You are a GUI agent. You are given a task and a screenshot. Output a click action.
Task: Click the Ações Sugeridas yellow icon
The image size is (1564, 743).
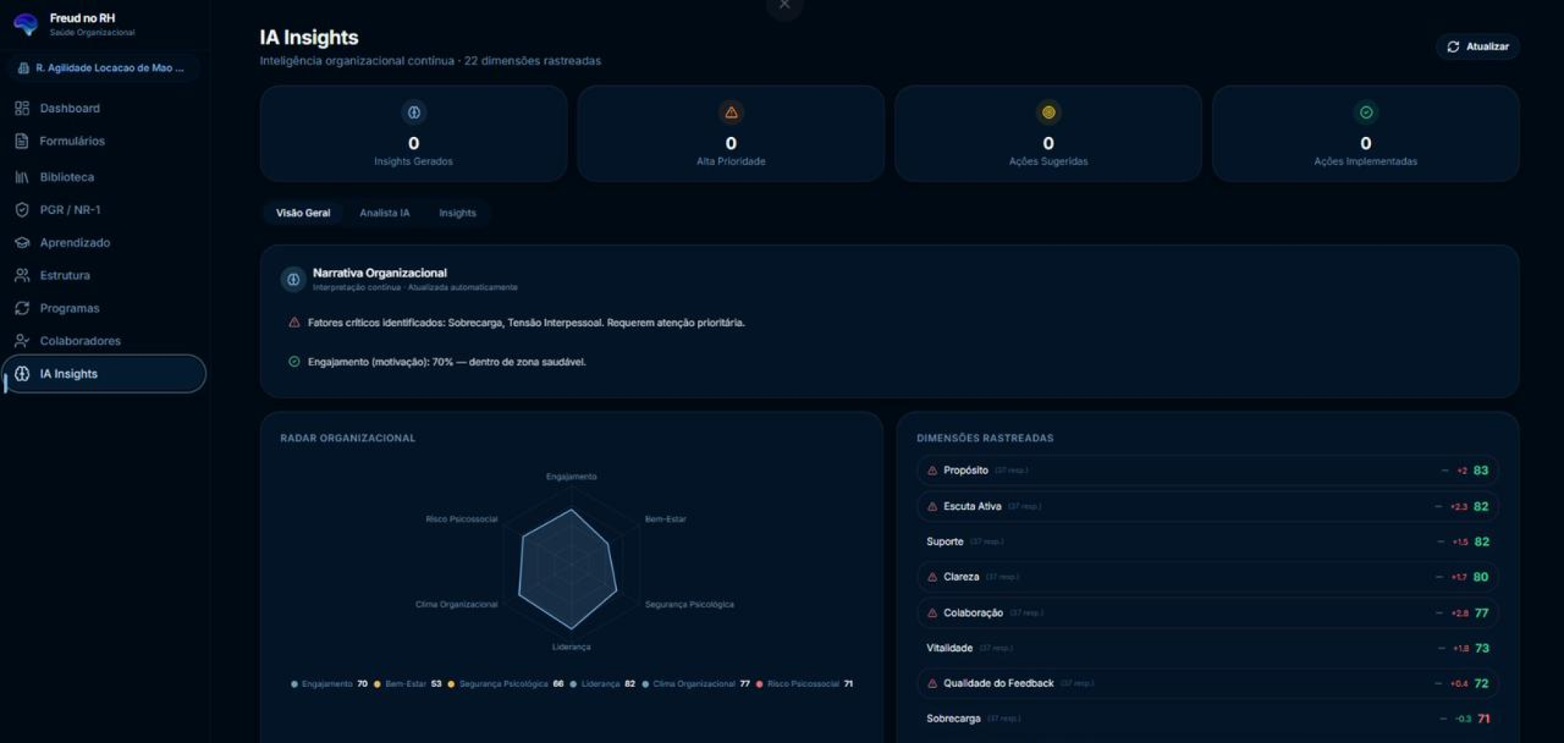(1048, 112)
